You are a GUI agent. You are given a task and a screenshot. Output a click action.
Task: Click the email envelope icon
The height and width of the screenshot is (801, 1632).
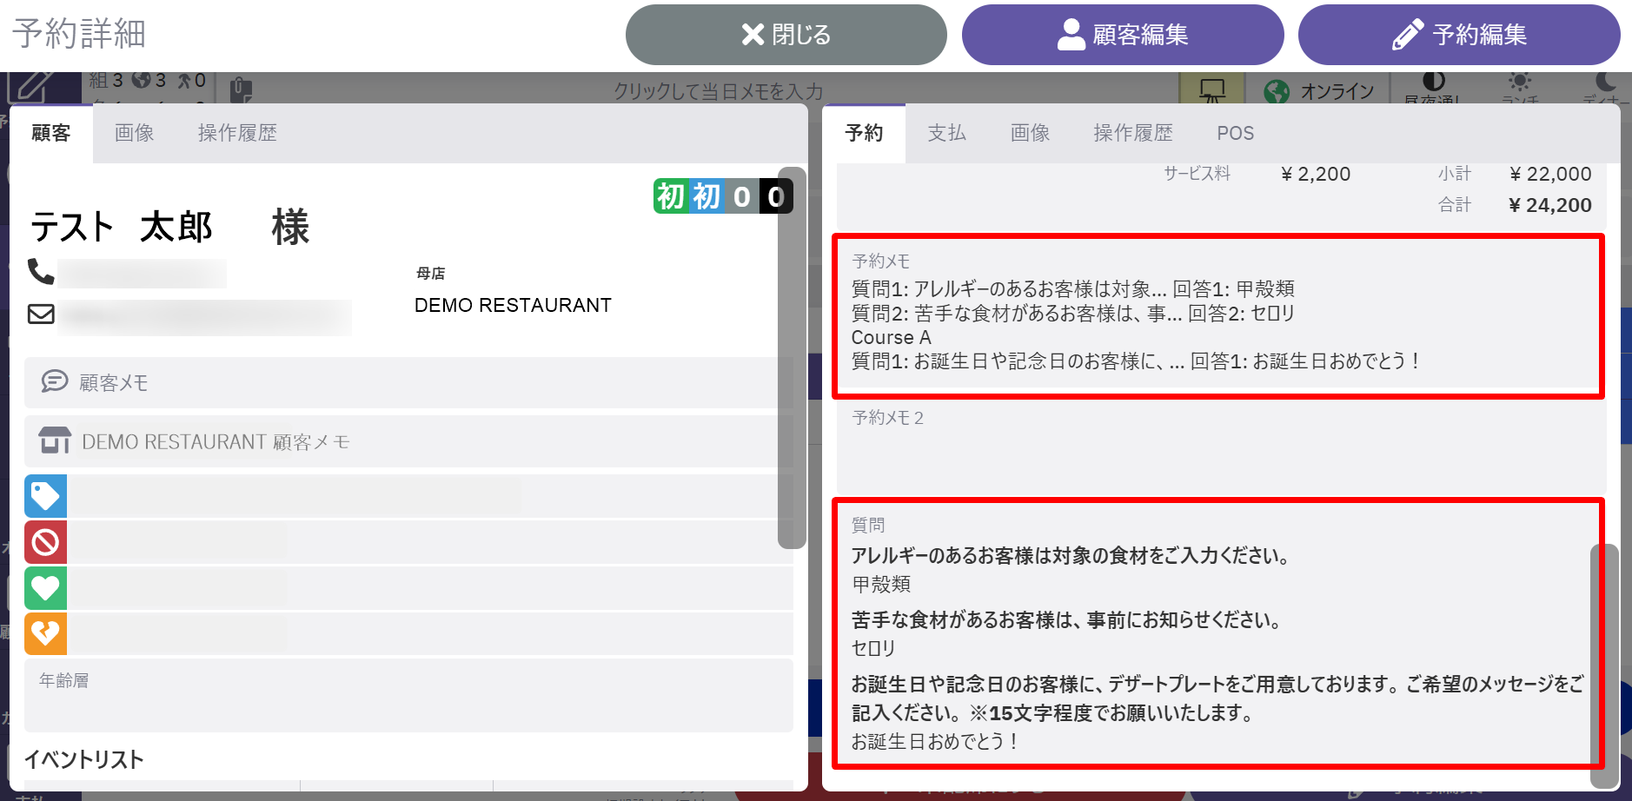[41, 314]
